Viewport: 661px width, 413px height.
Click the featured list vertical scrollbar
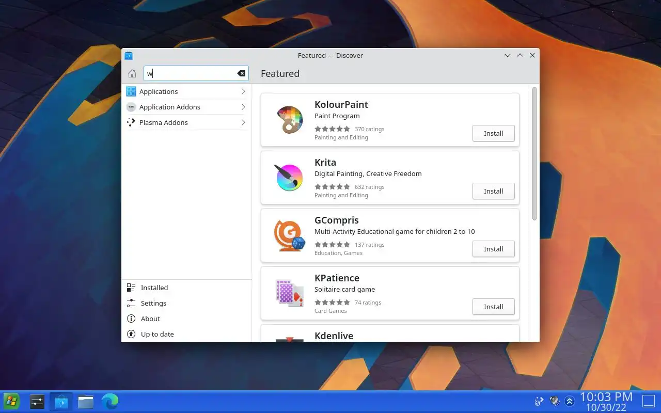(x=534, y=154)
